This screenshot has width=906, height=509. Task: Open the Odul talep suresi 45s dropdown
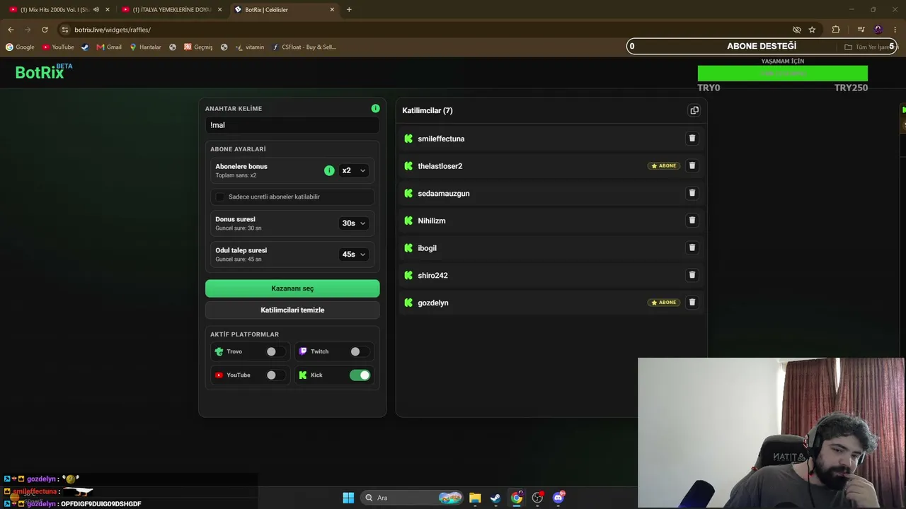point(354,255)
